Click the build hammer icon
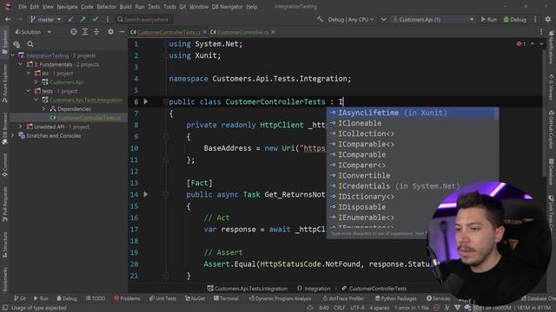The width and height of the screenshot is (556, 312). pos(320,19)
